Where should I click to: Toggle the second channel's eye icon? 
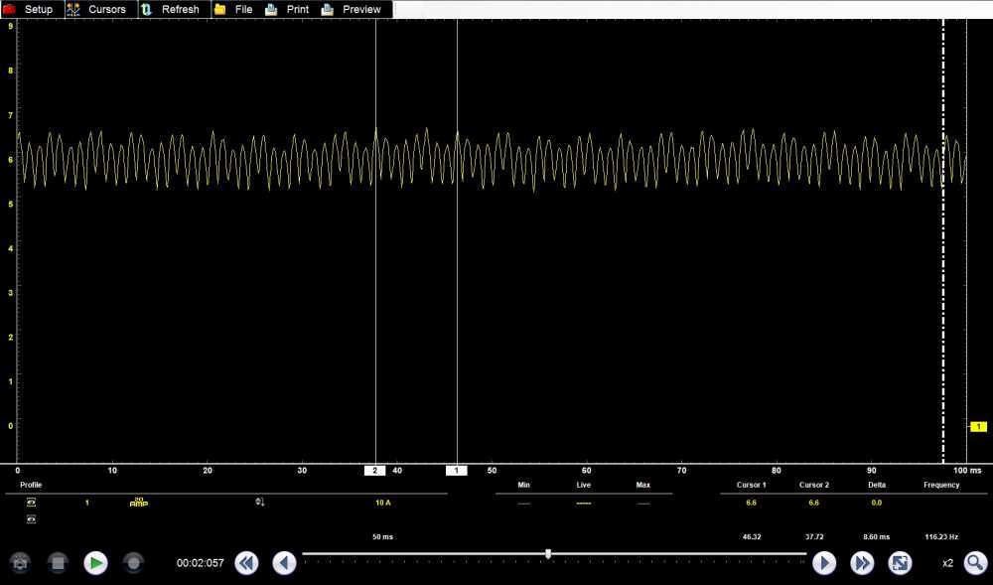click(x=31, y=519)
